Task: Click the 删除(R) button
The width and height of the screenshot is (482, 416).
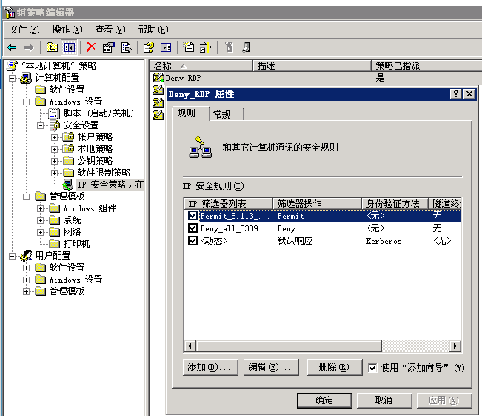Action: [x=335, y=367]
